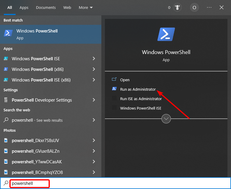The image size is (231, 189).
Task: Click the search box magnifier icon
Action: tap(6, 183)
